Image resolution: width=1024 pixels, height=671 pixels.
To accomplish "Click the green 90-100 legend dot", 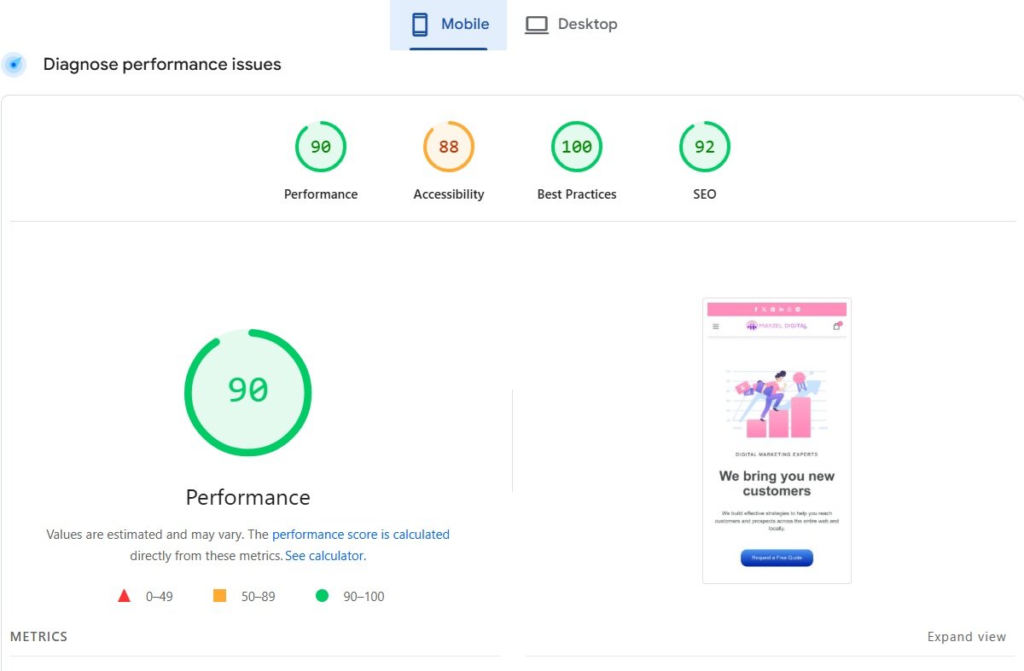I will pyautogui.click(x=322, y=596).
